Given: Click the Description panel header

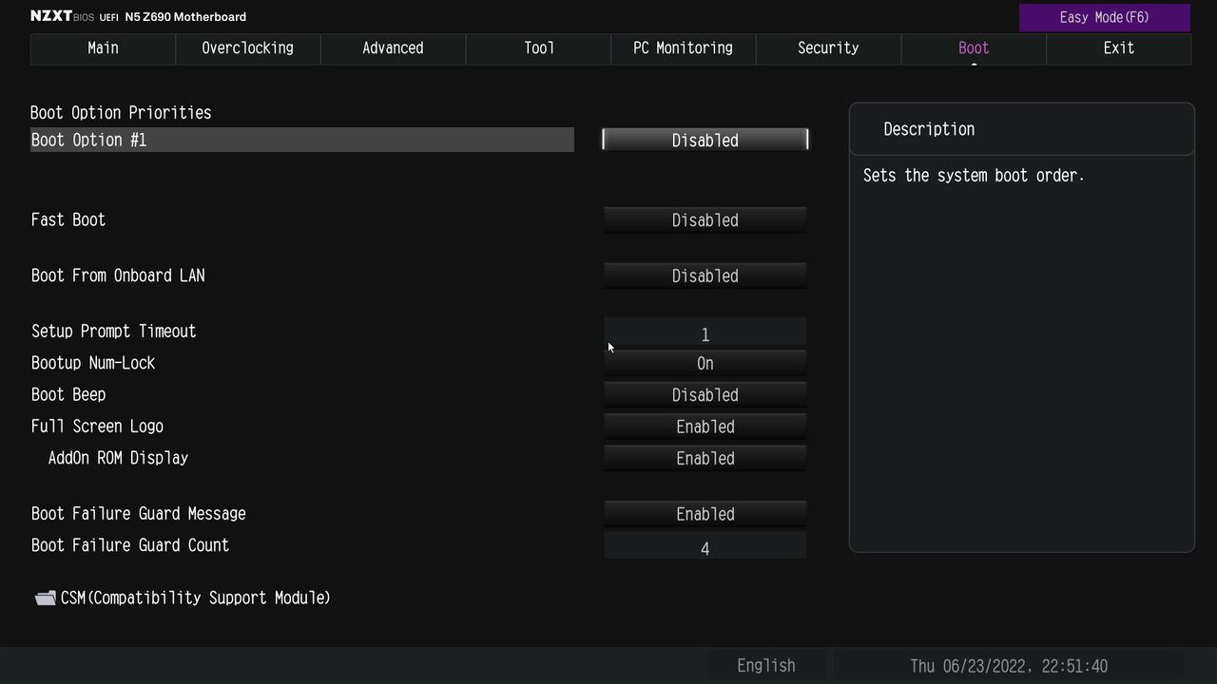Looking at the screenshot, I should 1022,129.
